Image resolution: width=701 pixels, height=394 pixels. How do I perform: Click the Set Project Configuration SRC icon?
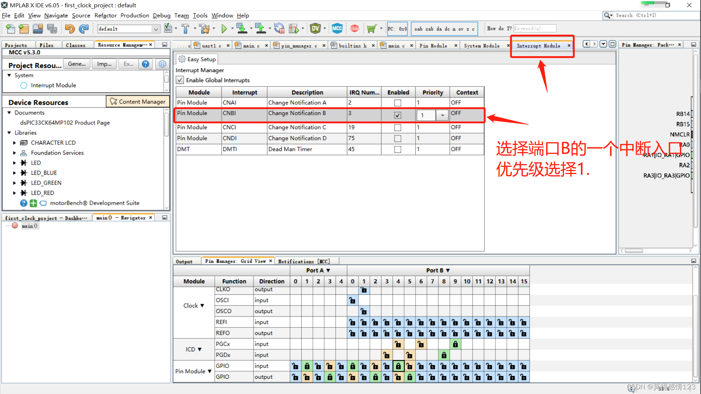tap(168, 28)
